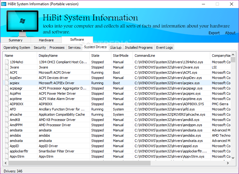Open the Services sub-tab
Image resolution: width=239 pixels, height=174 pixels.
74,48
